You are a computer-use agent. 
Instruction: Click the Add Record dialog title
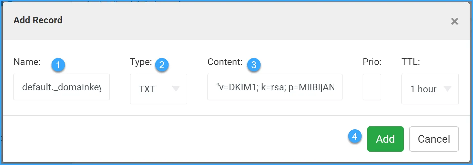click(x=38, y=20)
